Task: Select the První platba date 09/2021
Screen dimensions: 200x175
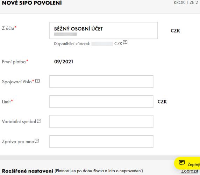Action: [x=64, y=62]
